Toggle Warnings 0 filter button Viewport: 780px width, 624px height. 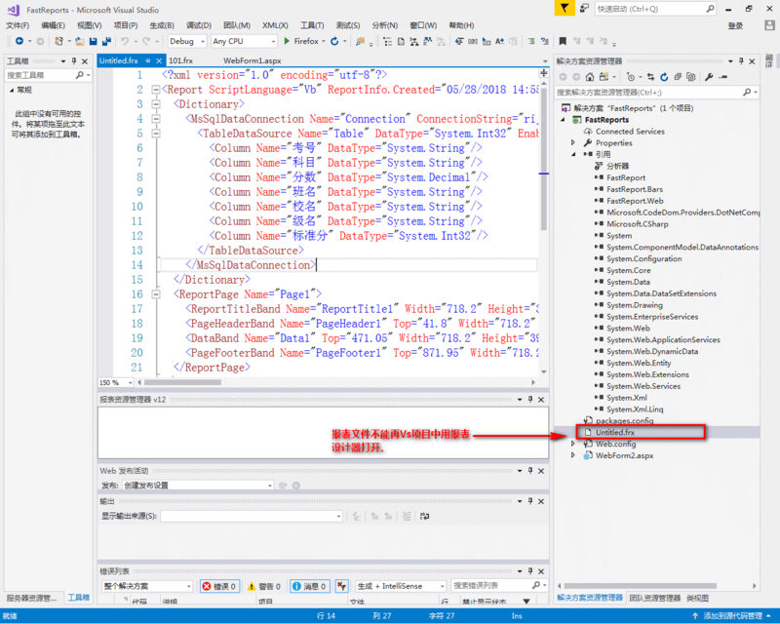coord(264,586)
